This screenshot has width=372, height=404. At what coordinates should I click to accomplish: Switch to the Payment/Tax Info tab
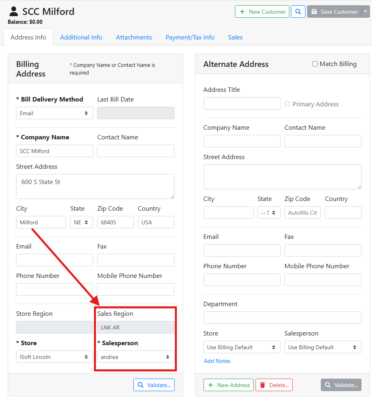190,37
